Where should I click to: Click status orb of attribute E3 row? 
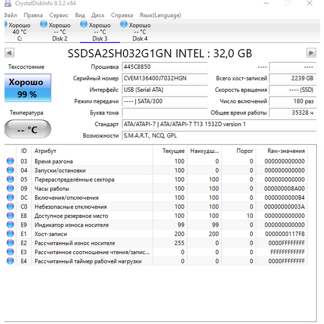coord(10,252)
